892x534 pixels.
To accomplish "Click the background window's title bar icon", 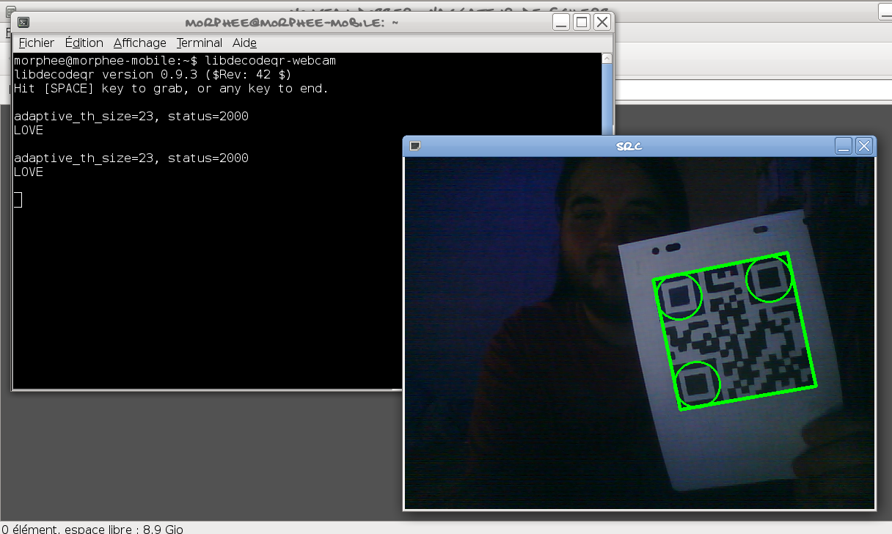I will pyautogui.click(x=10, y=10).
